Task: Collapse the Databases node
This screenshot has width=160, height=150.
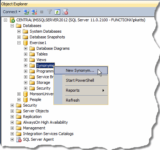Action: tap(12, 26)
